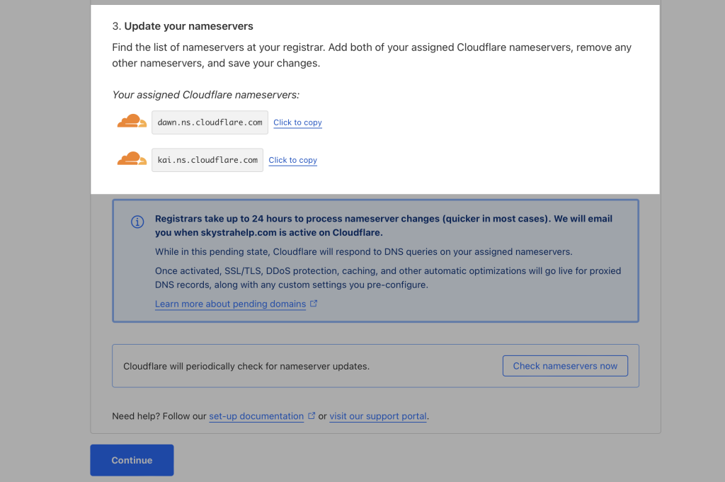Click the 'Update your nameservers' heading

pos(188,26)
